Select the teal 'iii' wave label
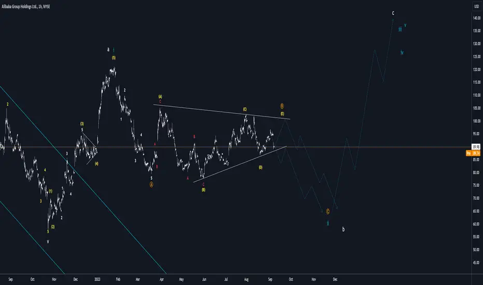Viewport: 483px width, 285px height. point(400,29)
